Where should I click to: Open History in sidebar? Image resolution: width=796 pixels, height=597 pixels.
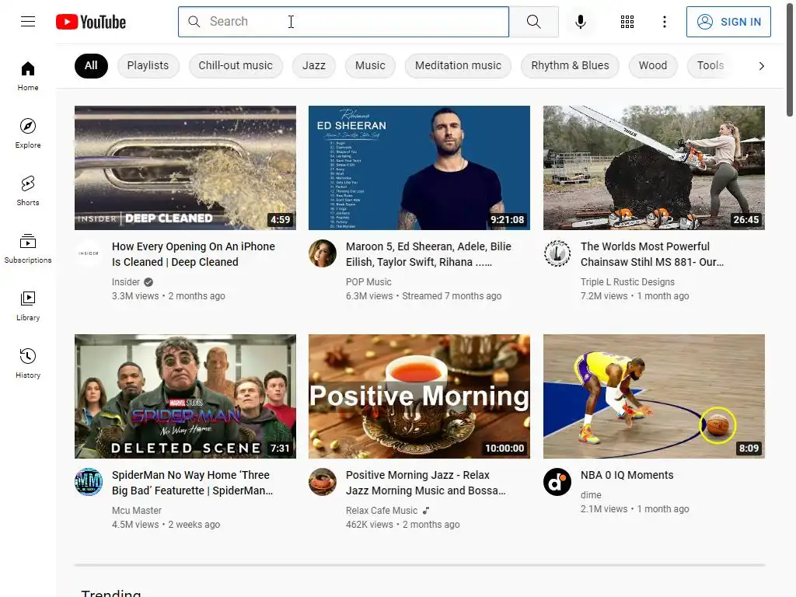click(28, 363)
